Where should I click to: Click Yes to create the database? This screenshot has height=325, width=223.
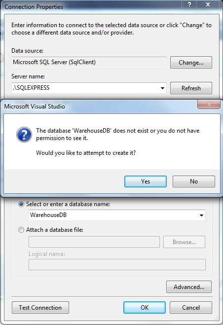[146, 181]
